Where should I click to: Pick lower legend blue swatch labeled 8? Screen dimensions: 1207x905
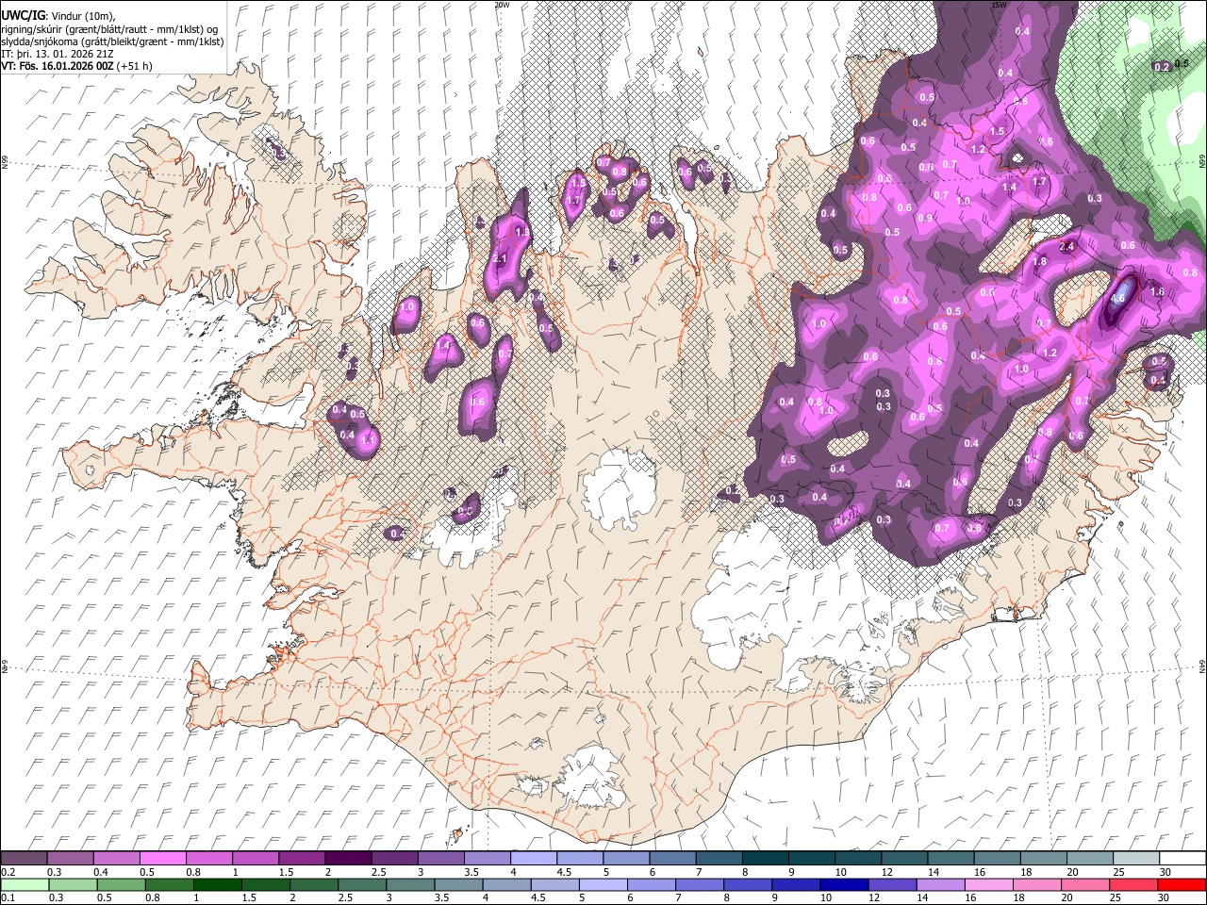point(747,884)
